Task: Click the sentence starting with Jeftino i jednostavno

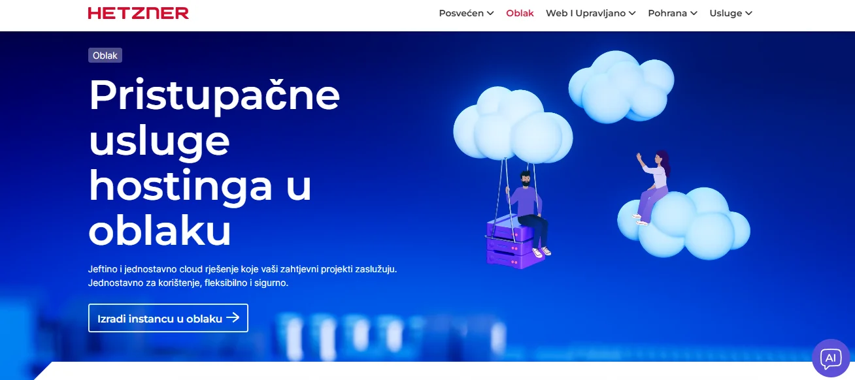Action: pyautogui.click(x=243, y=269)
